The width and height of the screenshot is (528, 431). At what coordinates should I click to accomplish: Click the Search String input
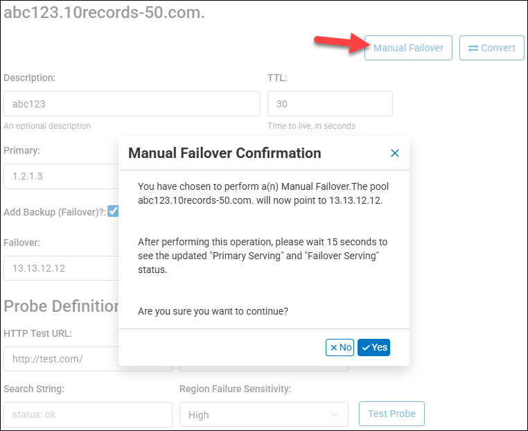pos(87,415)
